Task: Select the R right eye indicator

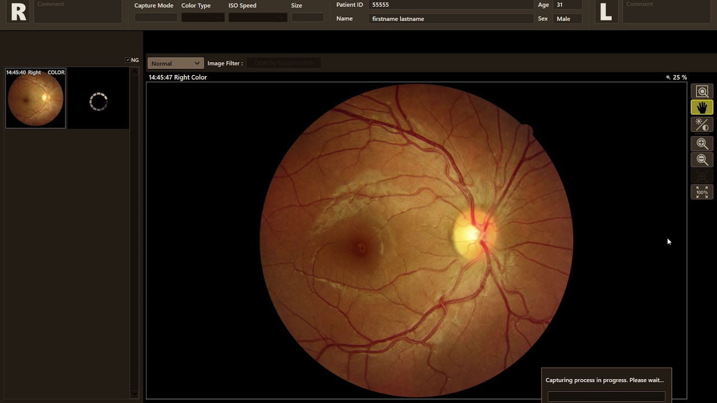Action: [x=18, y=12]
